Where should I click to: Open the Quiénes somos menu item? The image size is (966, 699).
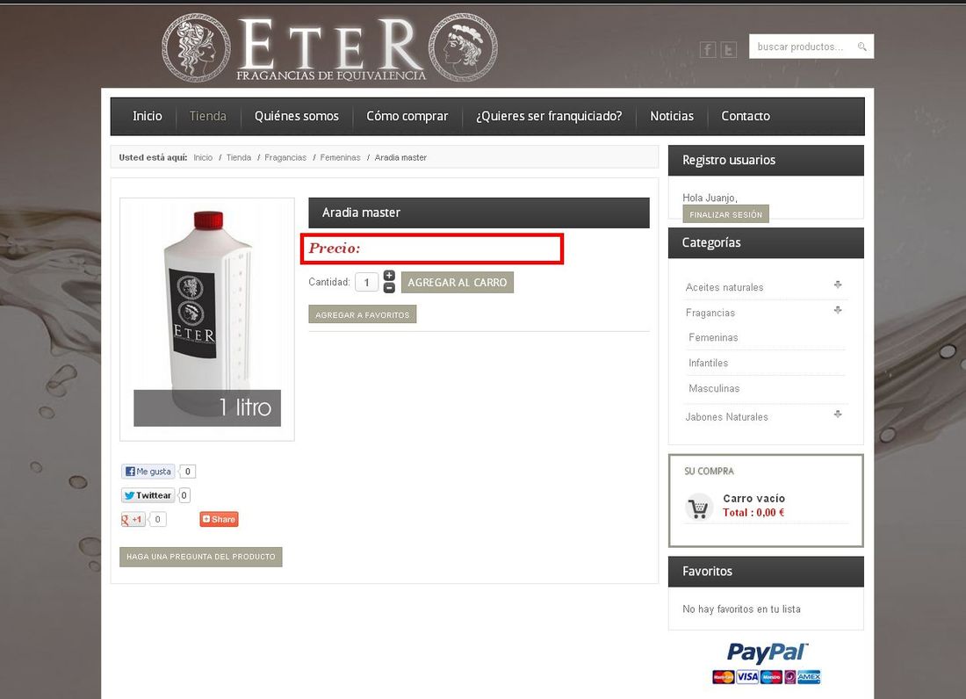click(x=296, y=116)
